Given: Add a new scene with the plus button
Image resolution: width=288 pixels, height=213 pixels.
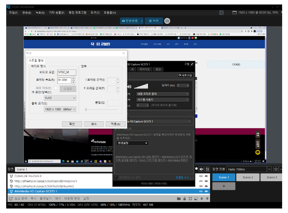Looking at the screenshot, I should (224, 186).
